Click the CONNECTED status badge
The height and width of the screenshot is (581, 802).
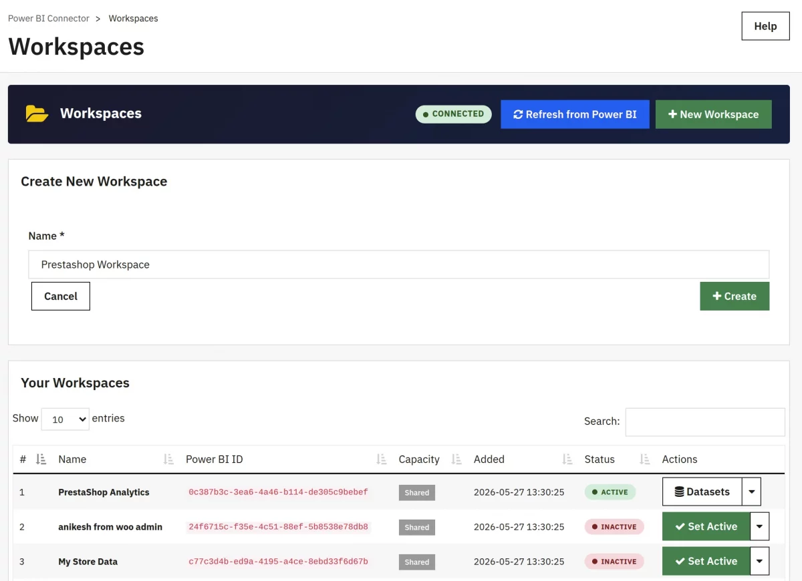(x=453, y=114)
